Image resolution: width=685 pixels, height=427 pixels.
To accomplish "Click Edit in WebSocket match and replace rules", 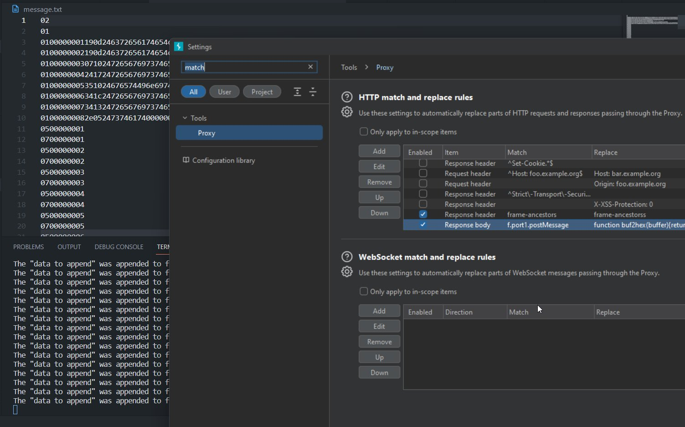I will pos(379,326).
